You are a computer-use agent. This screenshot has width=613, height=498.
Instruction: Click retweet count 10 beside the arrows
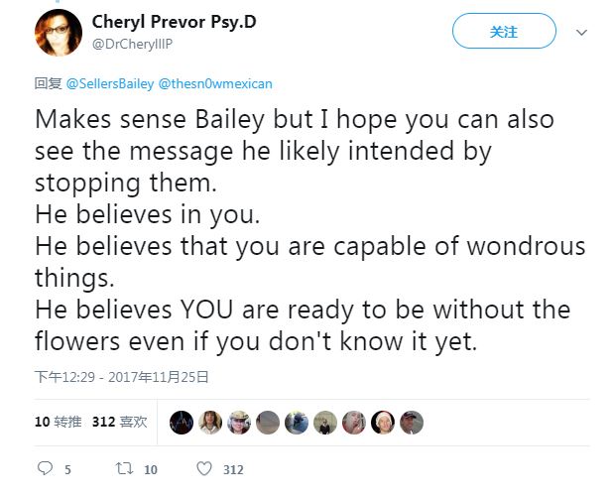click(x=151, y=469)
